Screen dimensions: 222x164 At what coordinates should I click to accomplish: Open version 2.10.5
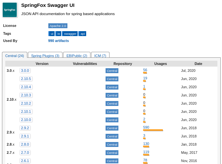point(26,79)
